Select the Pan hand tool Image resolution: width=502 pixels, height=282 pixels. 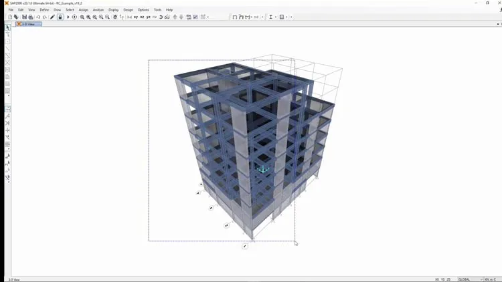(115, 17)
